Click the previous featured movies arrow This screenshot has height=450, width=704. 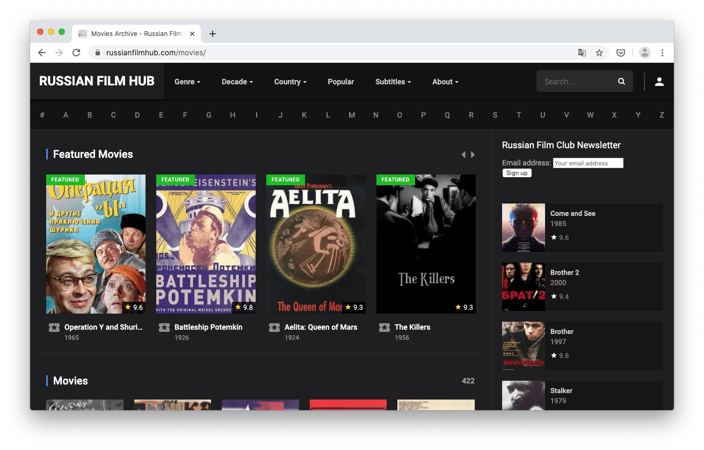463,155
